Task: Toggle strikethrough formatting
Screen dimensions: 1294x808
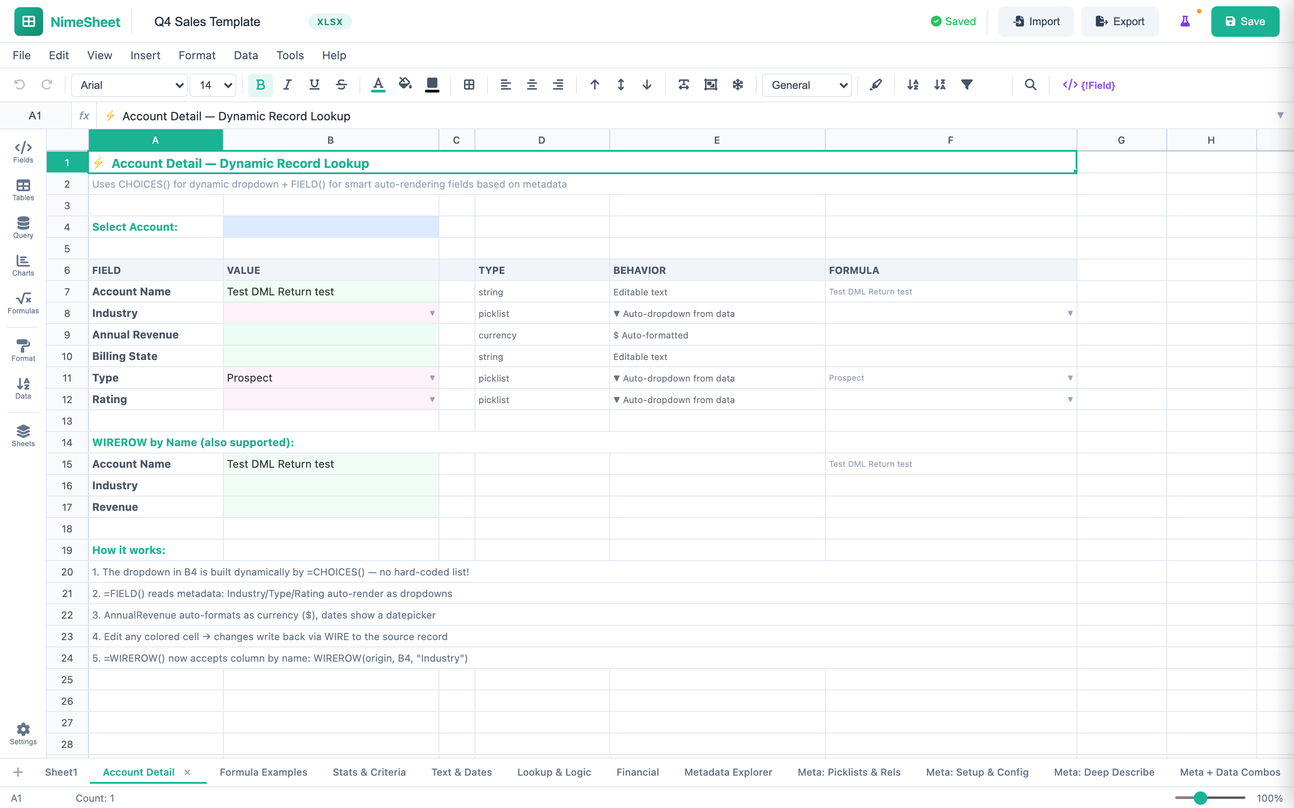Action: coord(341,84)
